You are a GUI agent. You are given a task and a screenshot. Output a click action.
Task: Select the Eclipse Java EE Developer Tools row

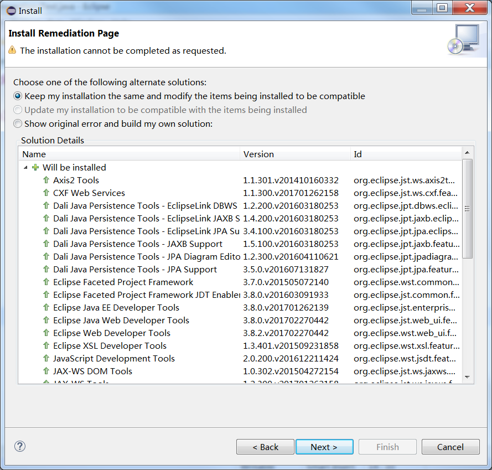[x=240, y=307]
